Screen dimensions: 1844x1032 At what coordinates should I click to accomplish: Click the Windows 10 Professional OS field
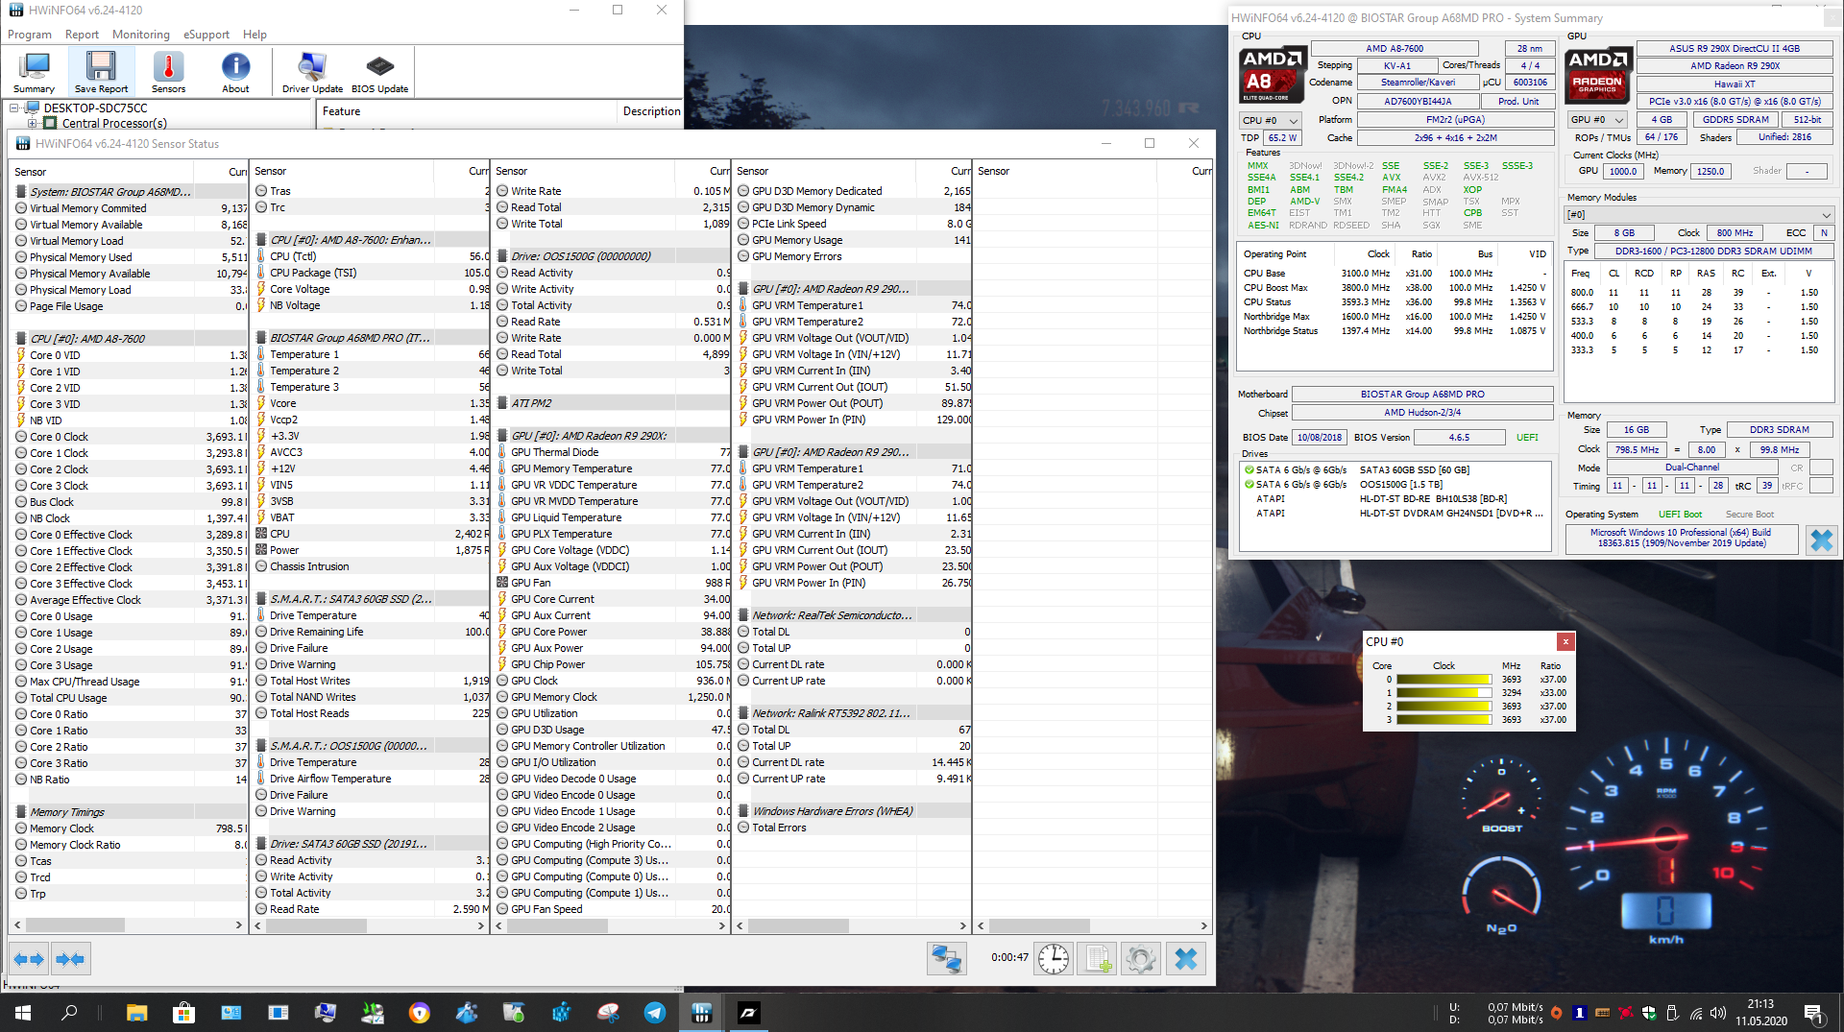(x=1680, y=538)
